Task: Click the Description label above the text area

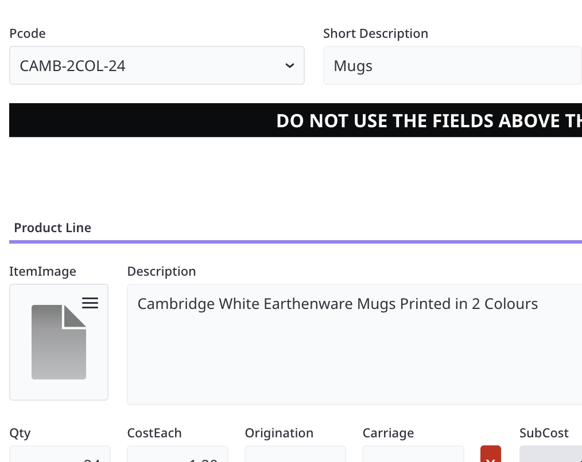Action: 161,272
